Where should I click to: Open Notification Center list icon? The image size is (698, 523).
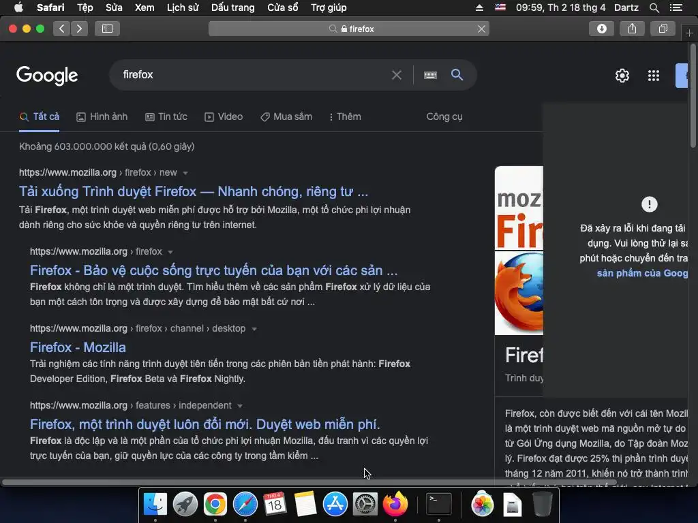tap(676, 7)
